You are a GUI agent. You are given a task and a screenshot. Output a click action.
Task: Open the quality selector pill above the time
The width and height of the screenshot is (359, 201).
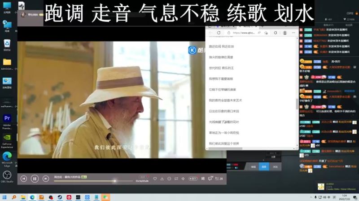click(x=143, y=177)
